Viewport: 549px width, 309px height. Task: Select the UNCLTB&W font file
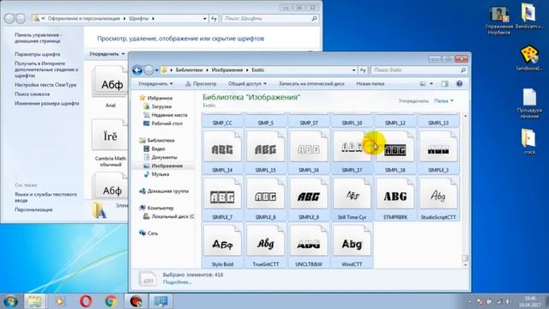(309, 245)
